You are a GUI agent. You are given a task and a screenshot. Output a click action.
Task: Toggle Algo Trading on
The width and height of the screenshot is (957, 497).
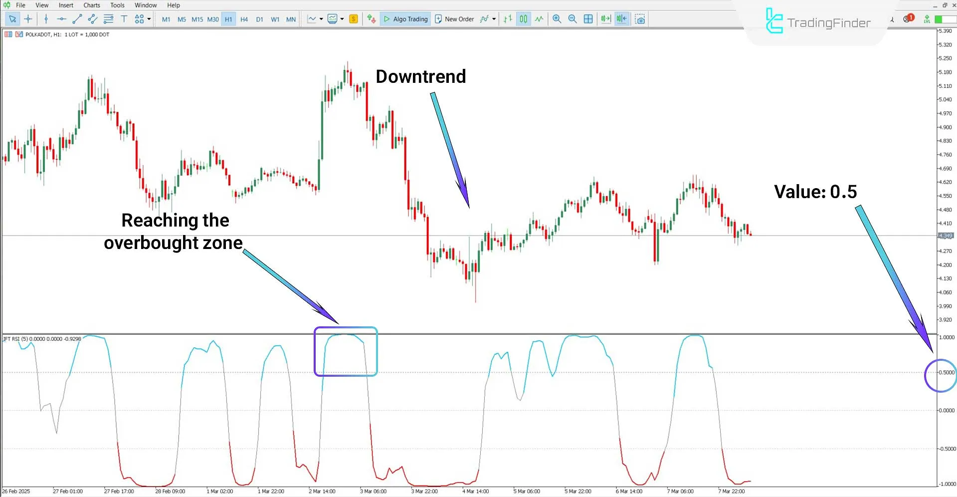point(405,19)
